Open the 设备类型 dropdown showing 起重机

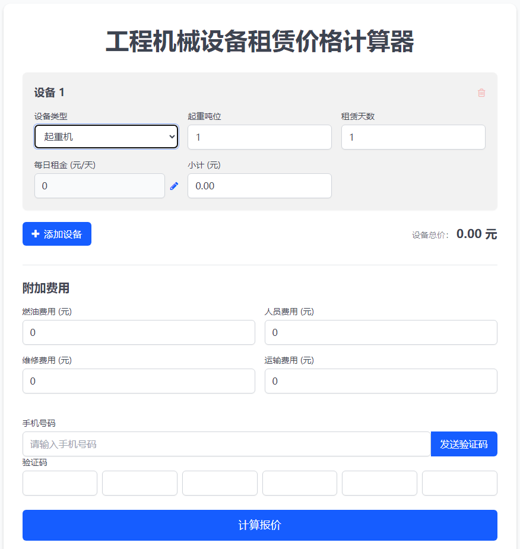point(106,137)
